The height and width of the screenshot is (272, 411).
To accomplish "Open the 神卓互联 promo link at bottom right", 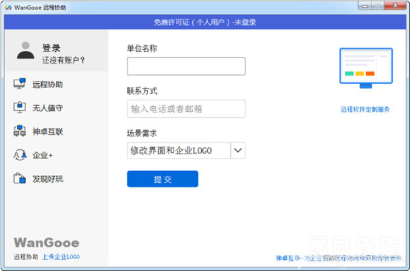I will coord(338,259).
